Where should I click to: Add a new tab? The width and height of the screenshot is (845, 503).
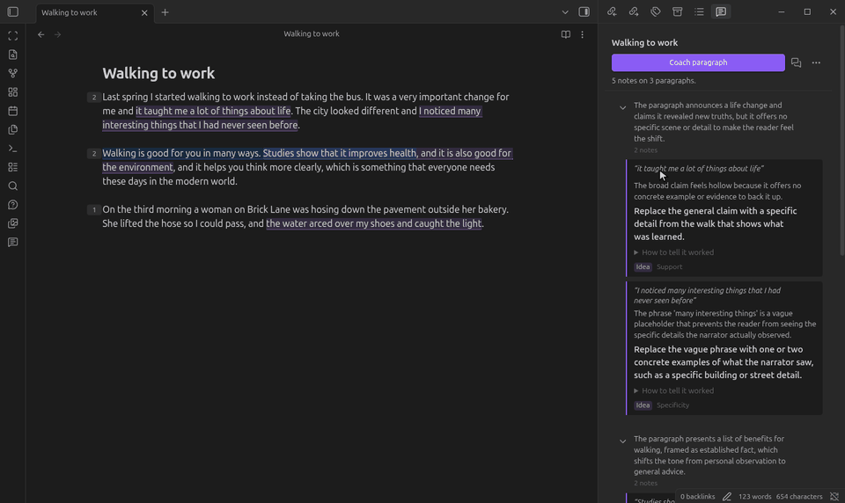click(x=165, y=12)
